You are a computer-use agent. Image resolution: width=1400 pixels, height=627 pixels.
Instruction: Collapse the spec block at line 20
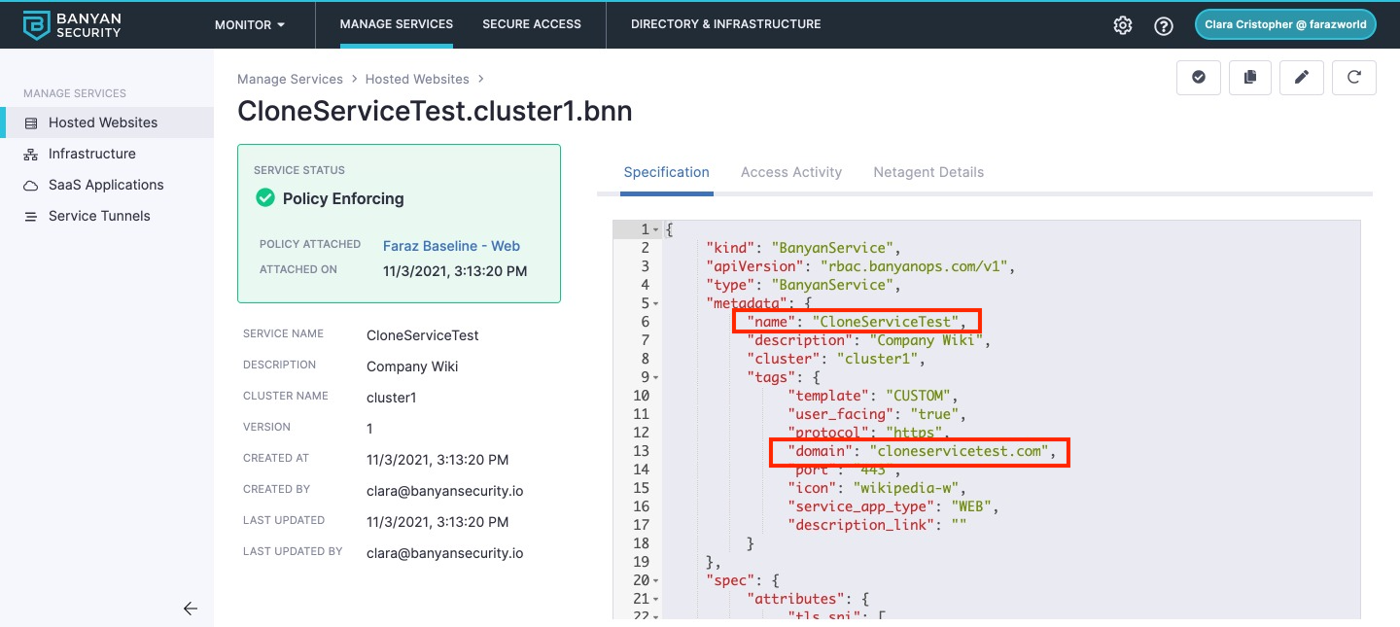[656, 581]
